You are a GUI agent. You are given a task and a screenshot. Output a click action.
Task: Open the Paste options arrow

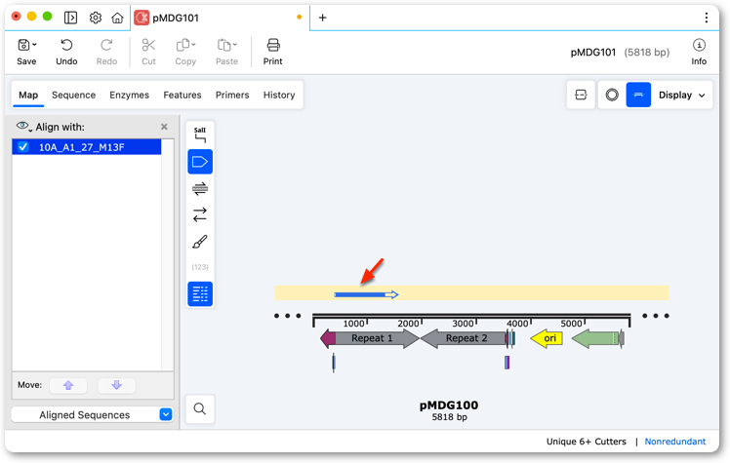[235, 45]
